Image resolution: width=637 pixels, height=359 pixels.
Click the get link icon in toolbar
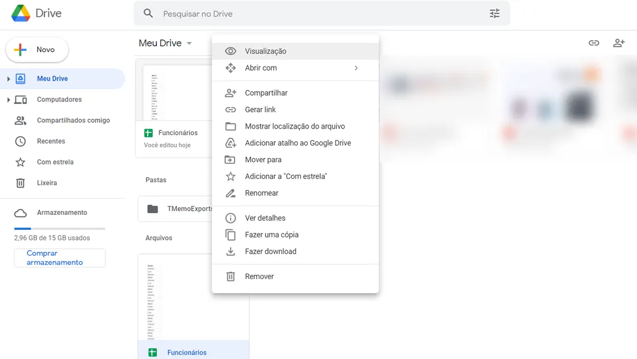click(594, 43)
